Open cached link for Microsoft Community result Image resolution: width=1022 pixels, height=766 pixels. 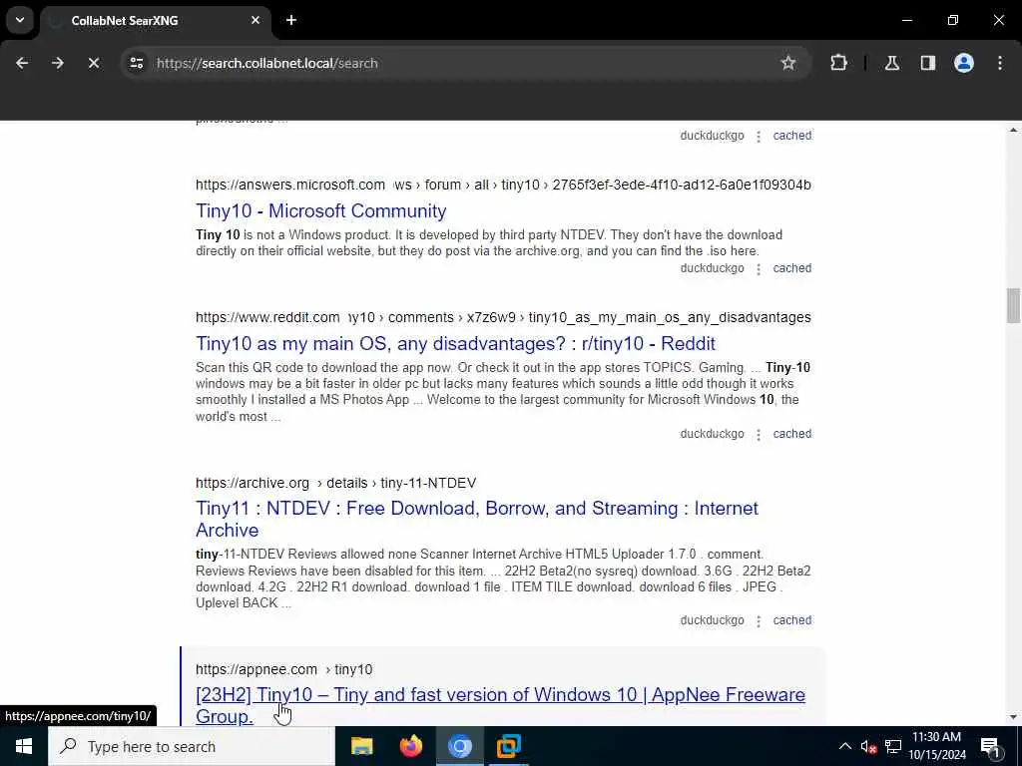(x=791, y=268)
